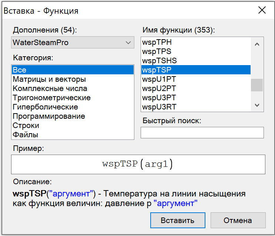
Task: Select category 'Комплексные числа'
Action: coord(50,88)
